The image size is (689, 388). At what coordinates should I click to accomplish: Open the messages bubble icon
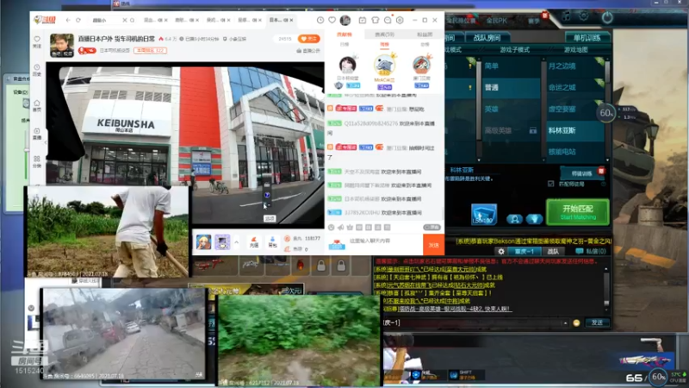pos(388,20)
